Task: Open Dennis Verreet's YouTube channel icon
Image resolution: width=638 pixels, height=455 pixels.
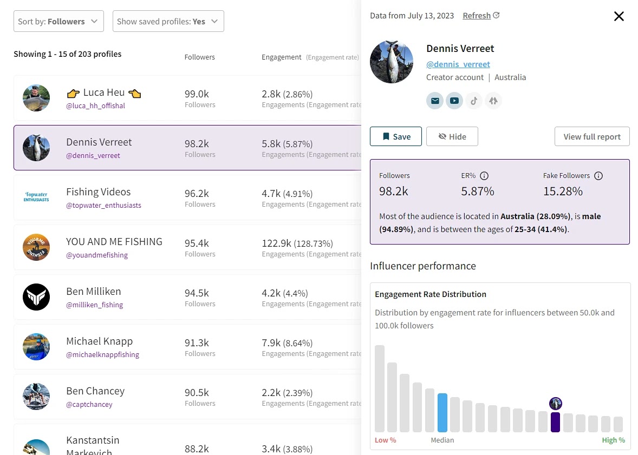Action: point(454,101)
